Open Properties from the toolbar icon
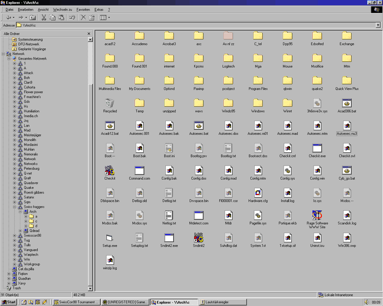 click(x=92, y=18)
